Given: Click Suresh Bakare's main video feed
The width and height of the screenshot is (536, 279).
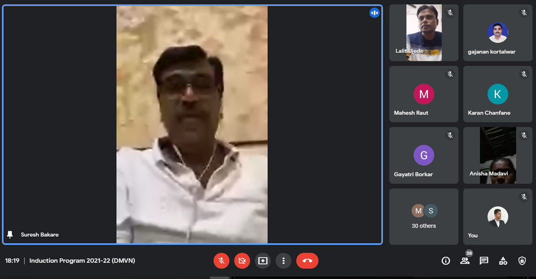Looking at the screenshot, I should 192,125.
